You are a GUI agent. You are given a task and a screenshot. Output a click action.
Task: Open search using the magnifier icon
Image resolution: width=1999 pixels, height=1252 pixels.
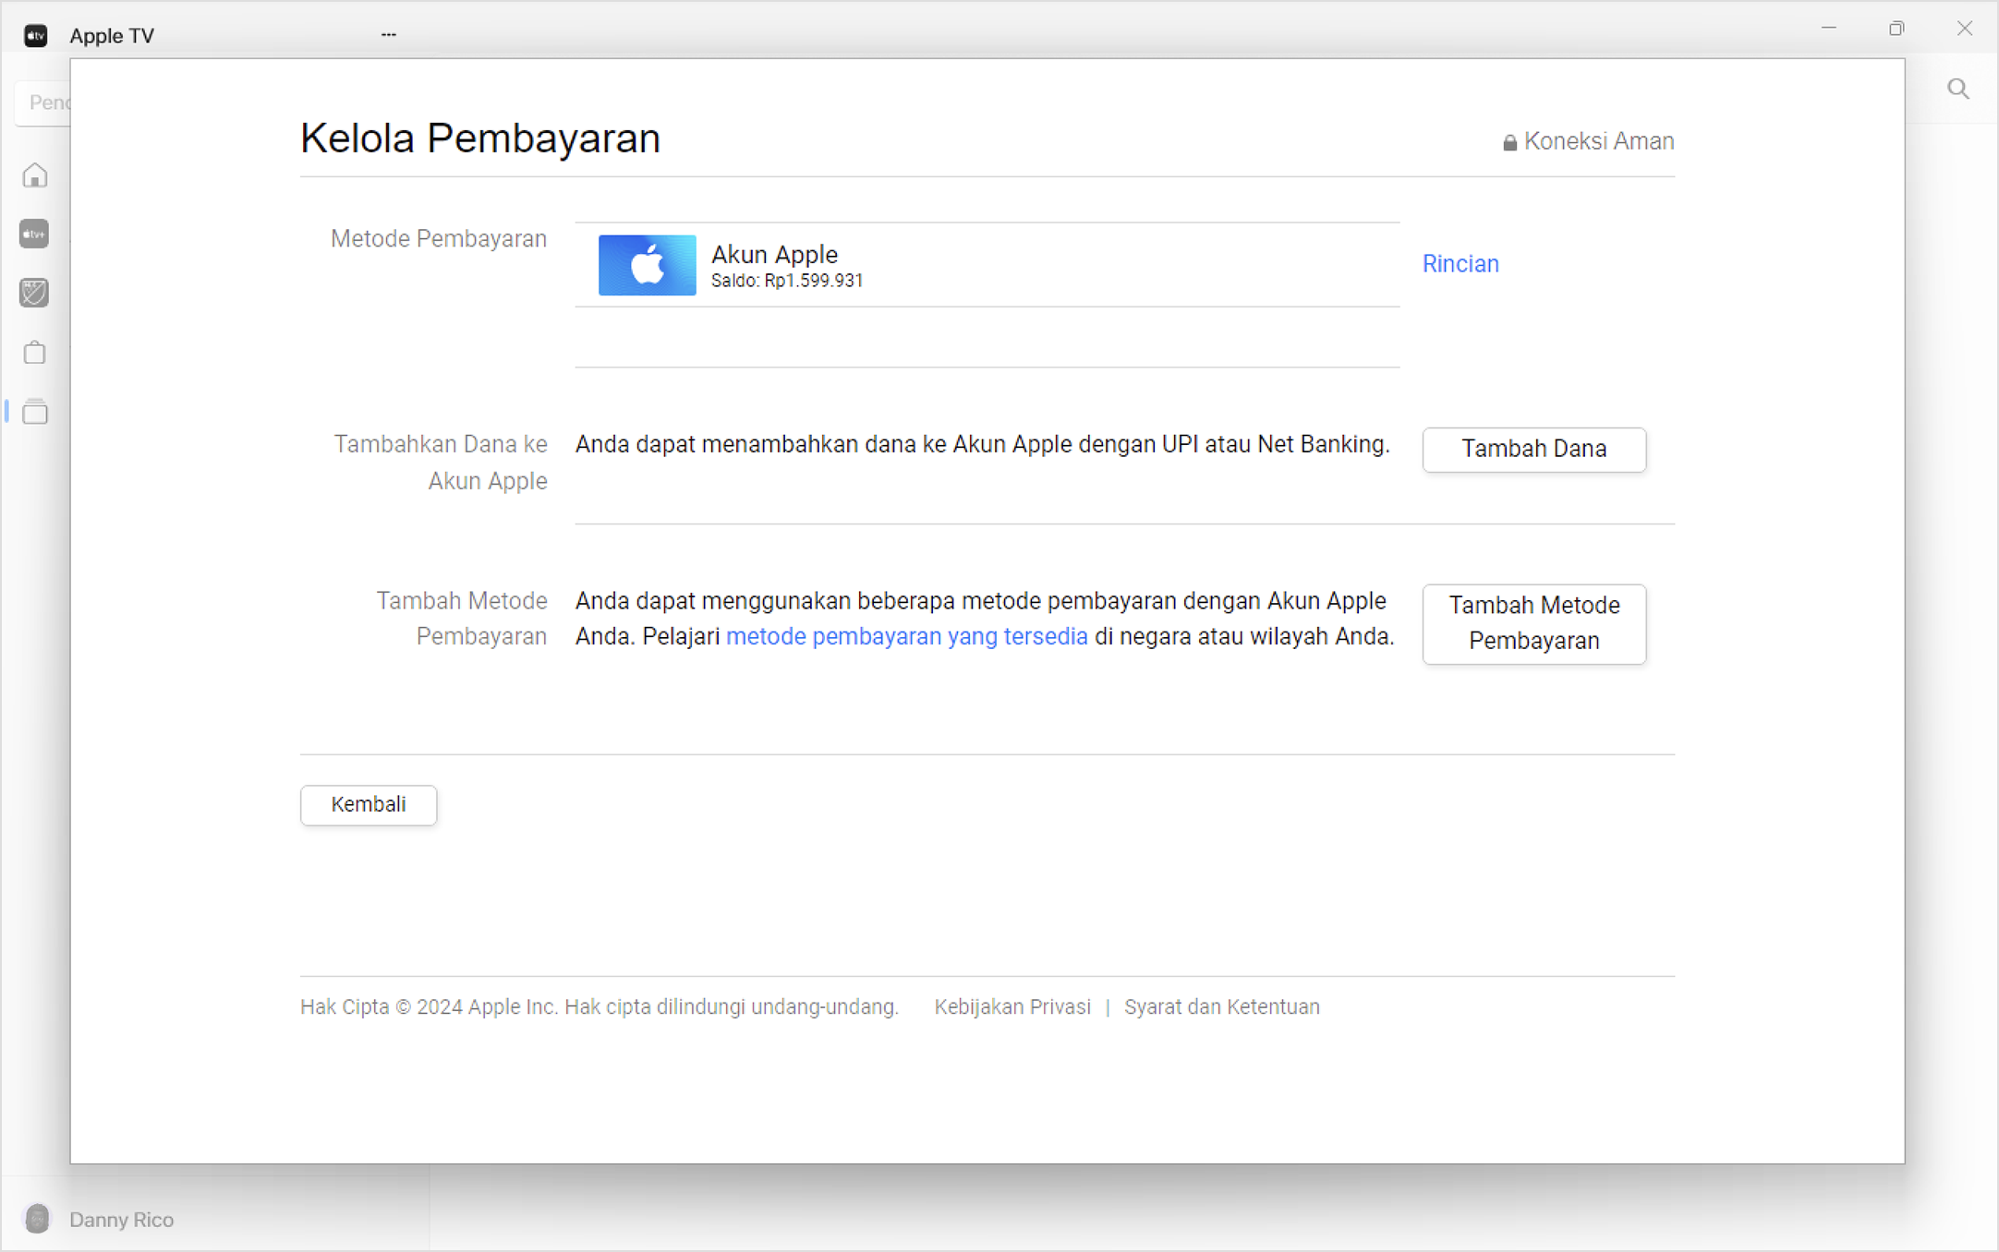point(1957,89)
